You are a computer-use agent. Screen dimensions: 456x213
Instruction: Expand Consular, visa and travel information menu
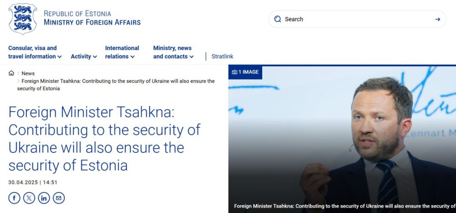click(x=35, y=52)
